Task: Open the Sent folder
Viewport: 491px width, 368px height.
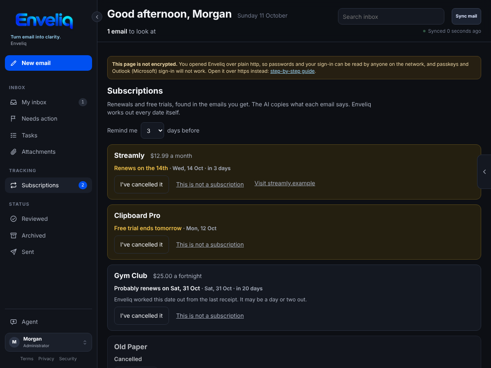Action: 48,252
